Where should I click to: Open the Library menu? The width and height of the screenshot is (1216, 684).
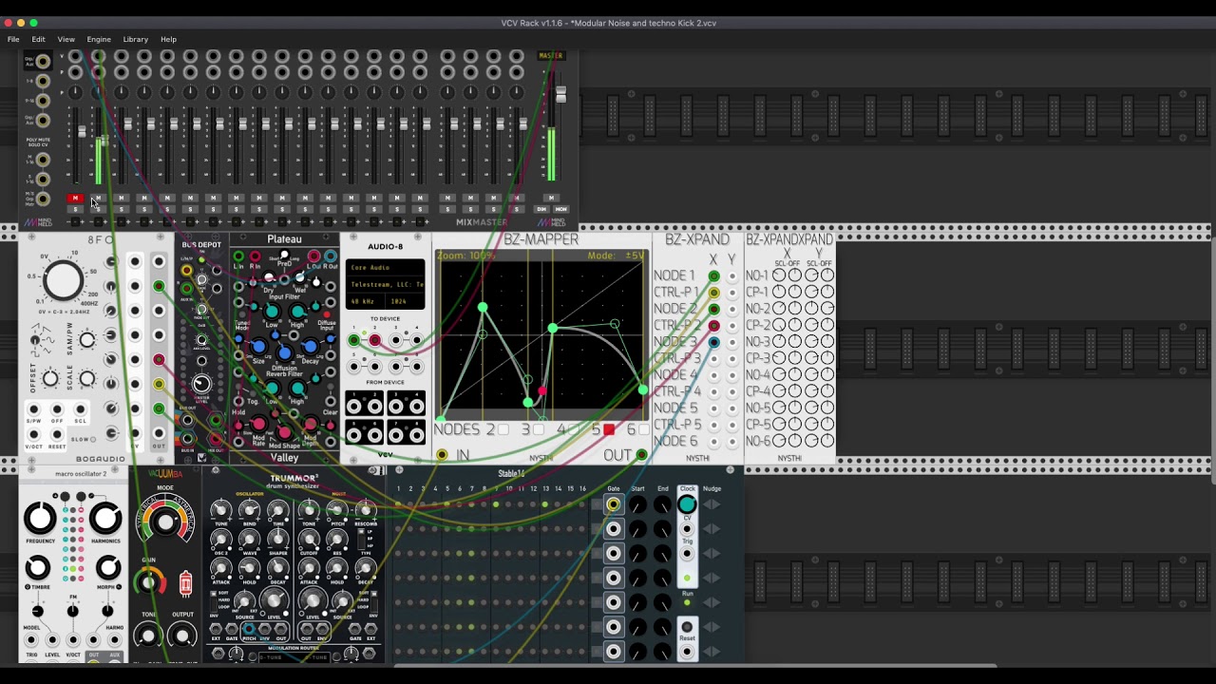point(135,39)
